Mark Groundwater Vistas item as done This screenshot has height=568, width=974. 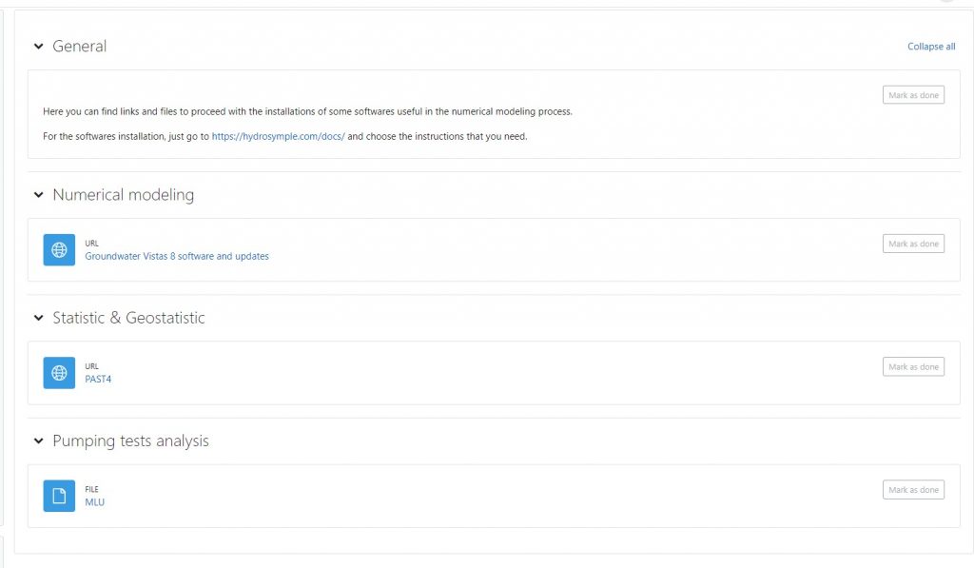913,244
